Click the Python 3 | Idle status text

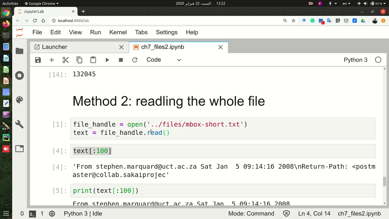[x=83, y=214]
